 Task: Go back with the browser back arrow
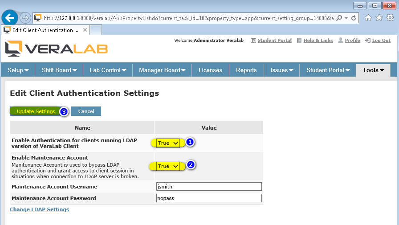click(x=10, y=18)
